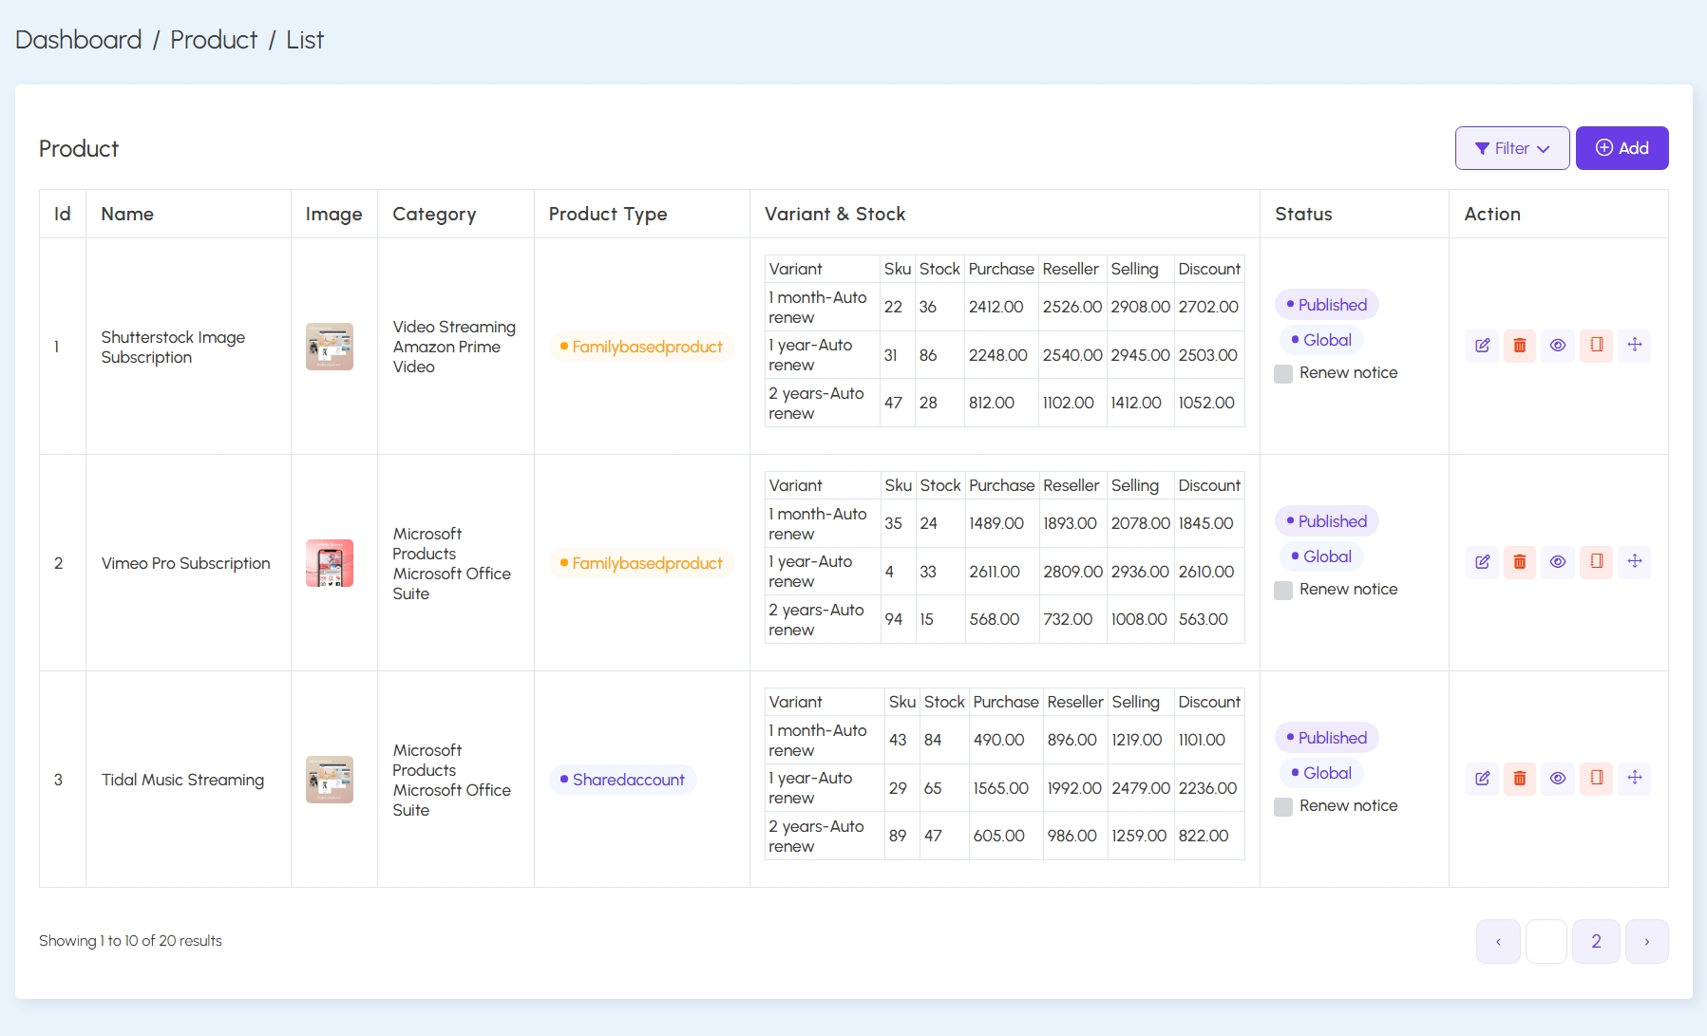Select the current blank page button
The image size is (1707, 1036).
click(x=1546, y=941)
